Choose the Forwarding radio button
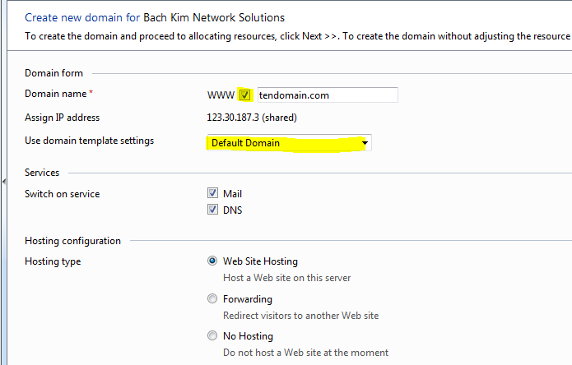572x365 pixels. (x=213, y=299)
